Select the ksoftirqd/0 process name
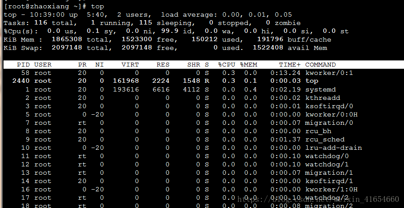Image resolution: width=404 pixels, height=208 pixels. [x=329, y=106]
